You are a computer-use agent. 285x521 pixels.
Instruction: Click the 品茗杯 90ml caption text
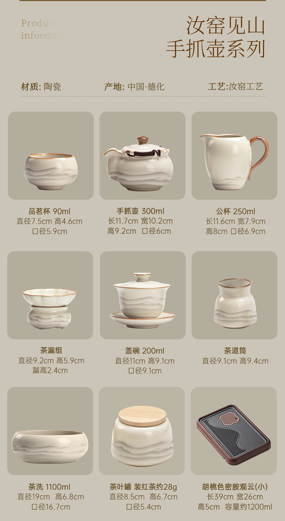50,211
